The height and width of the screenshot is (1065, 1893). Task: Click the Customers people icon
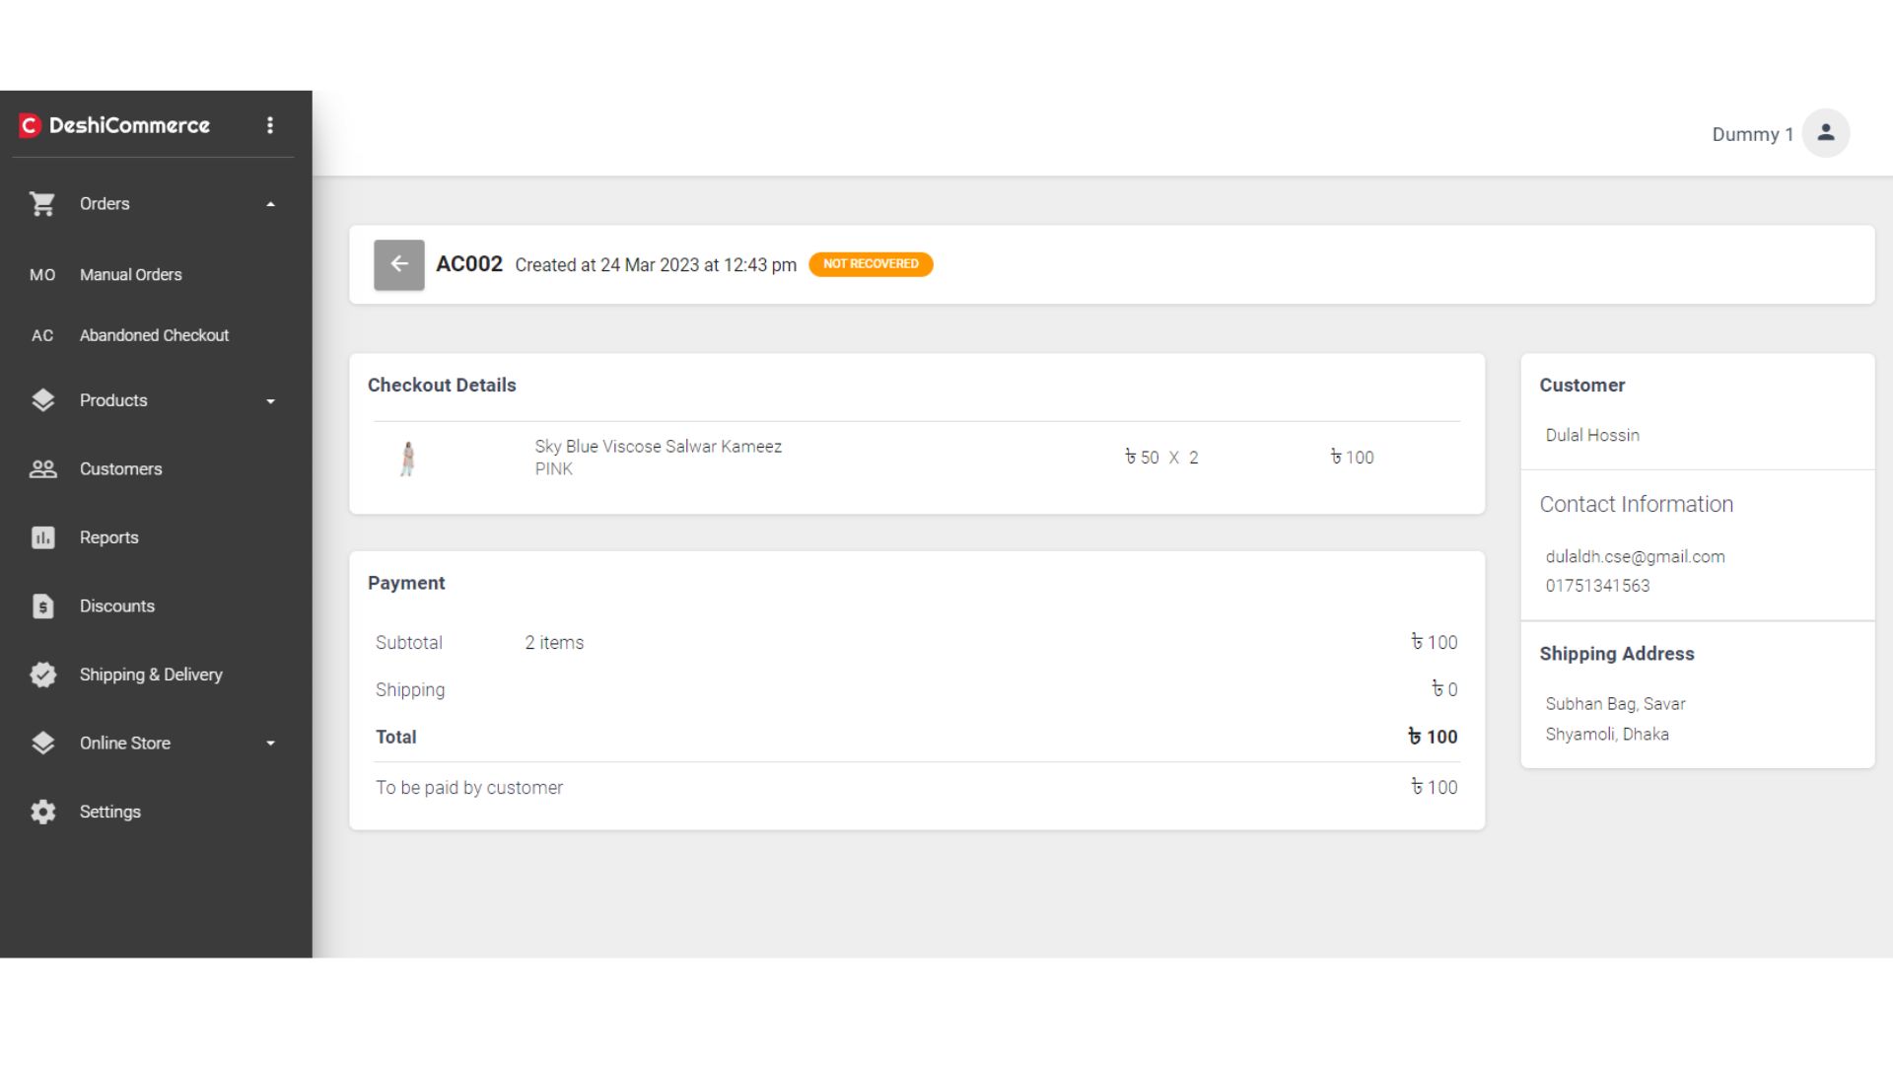point(42,469)
